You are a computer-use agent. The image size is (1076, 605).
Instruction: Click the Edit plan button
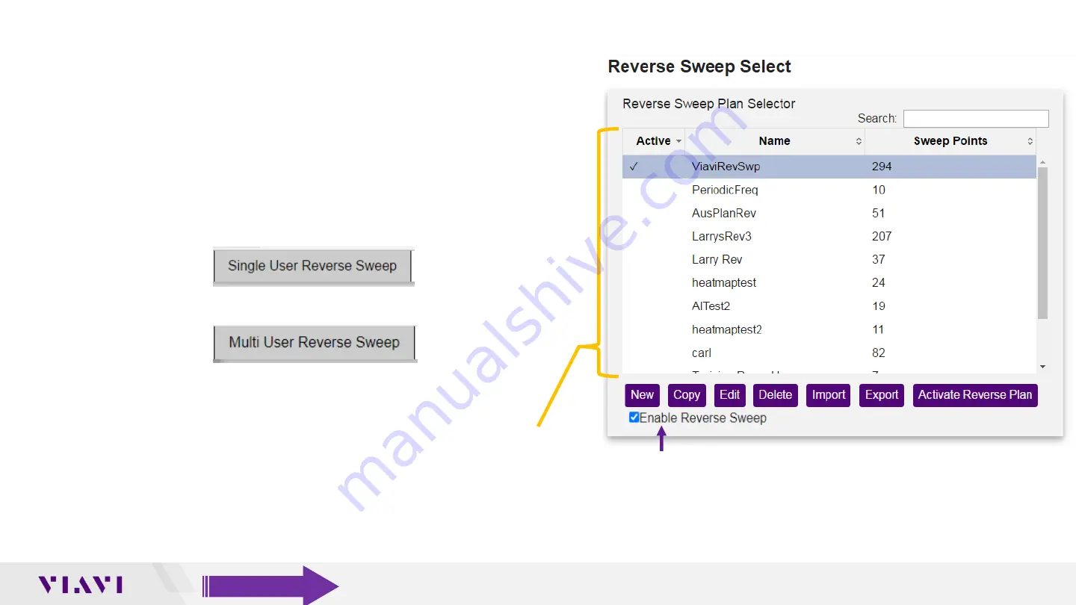click(729, 395)
